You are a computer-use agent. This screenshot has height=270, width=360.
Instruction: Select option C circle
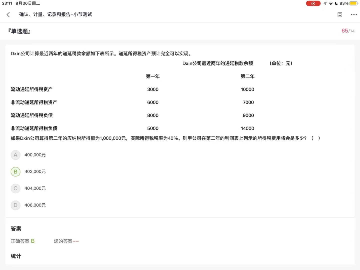tap(15, 188)
